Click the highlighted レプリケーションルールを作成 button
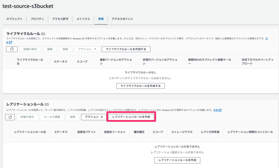 (131, 117)
